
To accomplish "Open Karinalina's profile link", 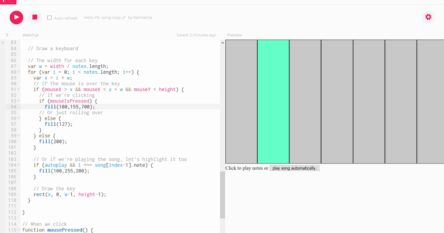I will (142, 17).
